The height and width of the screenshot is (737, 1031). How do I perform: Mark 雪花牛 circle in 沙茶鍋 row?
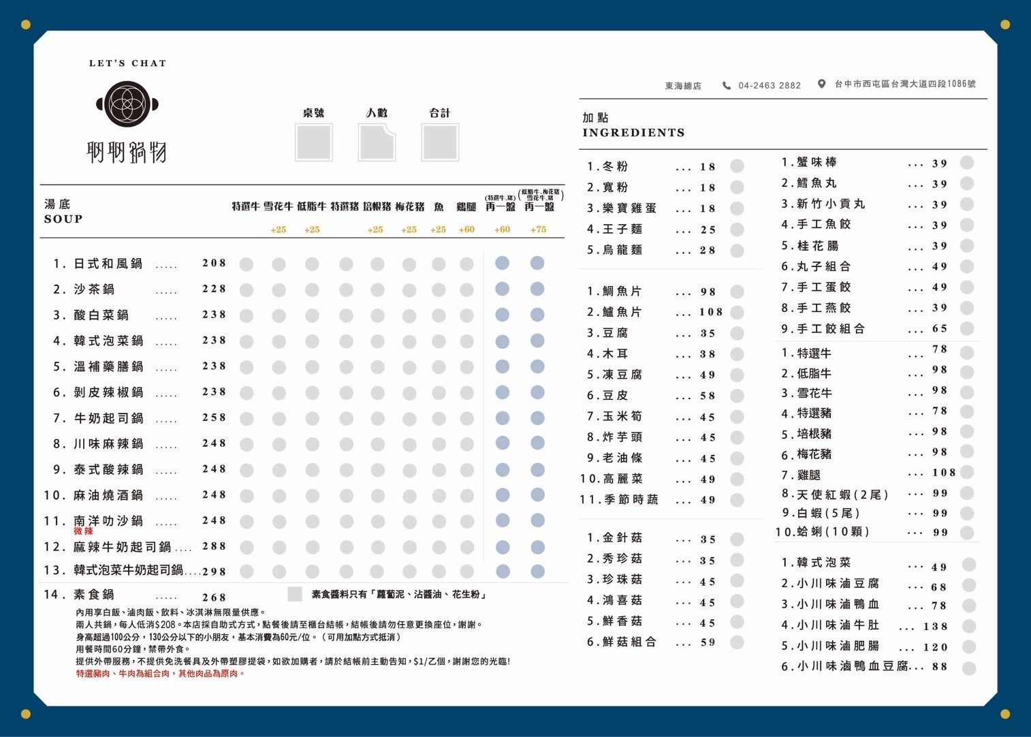click(279, 289)
